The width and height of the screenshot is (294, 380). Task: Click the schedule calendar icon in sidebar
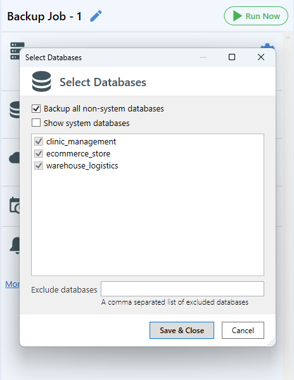[x=15, y=205]
